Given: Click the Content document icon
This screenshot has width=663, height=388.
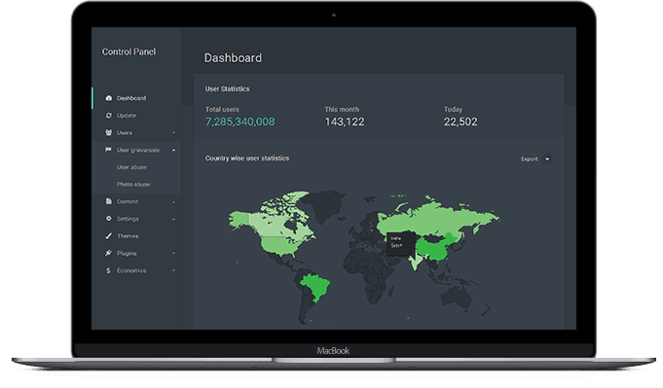Looking at the screenshot, I should [x=109, y=201].
